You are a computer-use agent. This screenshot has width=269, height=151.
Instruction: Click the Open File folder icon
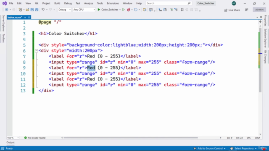(27, 10)
